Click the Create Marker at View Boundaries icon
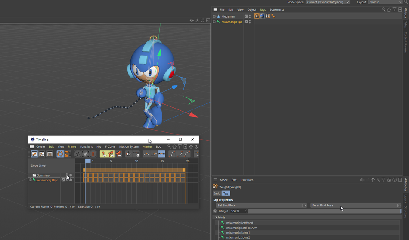409x240 pixels. [x=111, y=154]
